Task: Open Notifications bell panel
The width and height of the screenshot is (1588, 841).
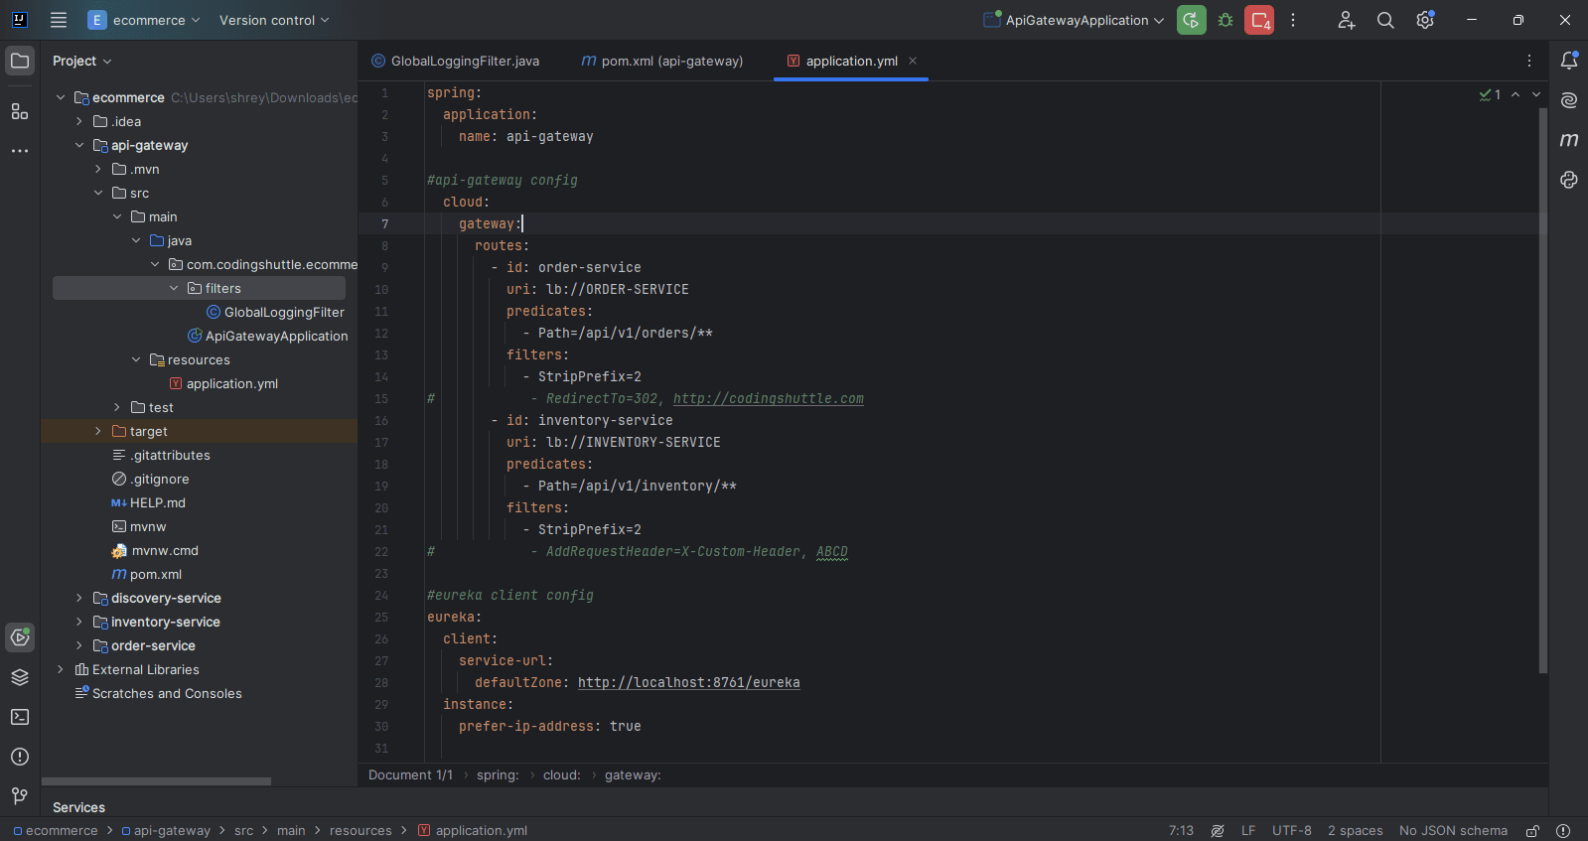Action: tap(1569, 61)
